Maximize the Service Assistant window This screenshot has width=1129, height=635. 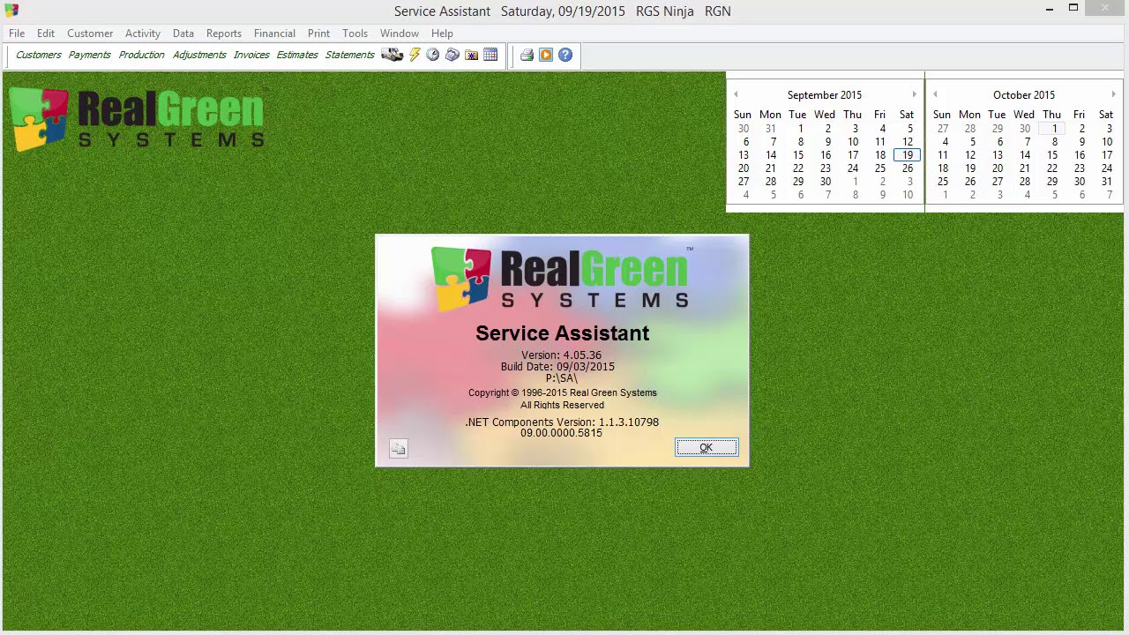pos(1073,9)
